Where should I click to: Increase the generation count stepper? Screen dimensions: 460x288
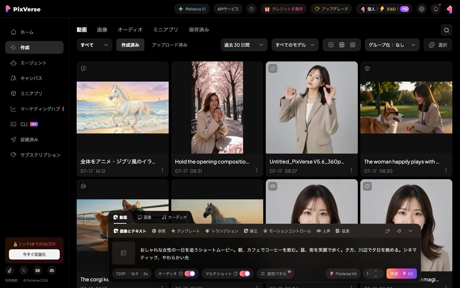point(376,271)
